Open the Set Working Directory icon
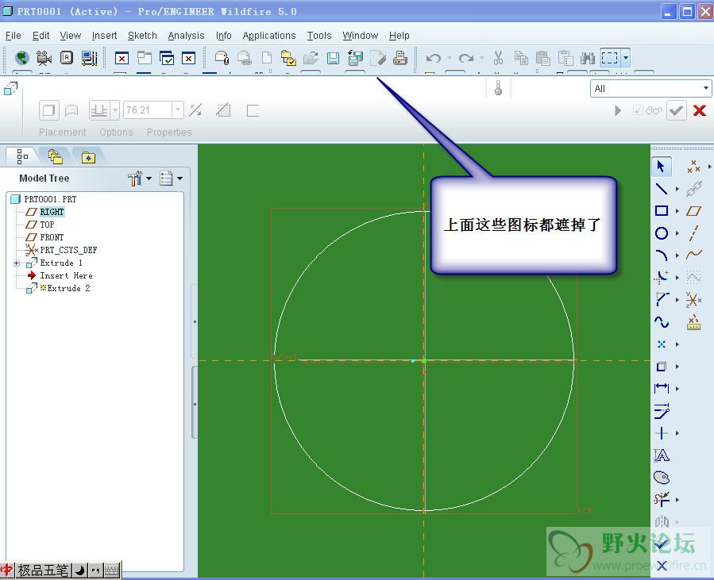 click(288, 58)
